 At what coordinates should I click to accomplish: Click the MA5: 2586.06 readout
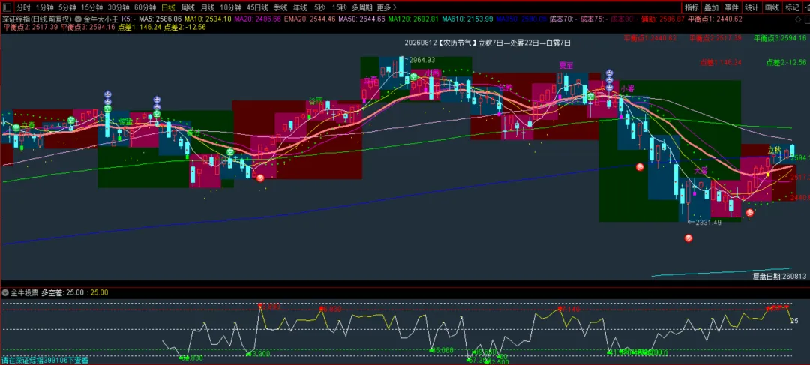160,19
